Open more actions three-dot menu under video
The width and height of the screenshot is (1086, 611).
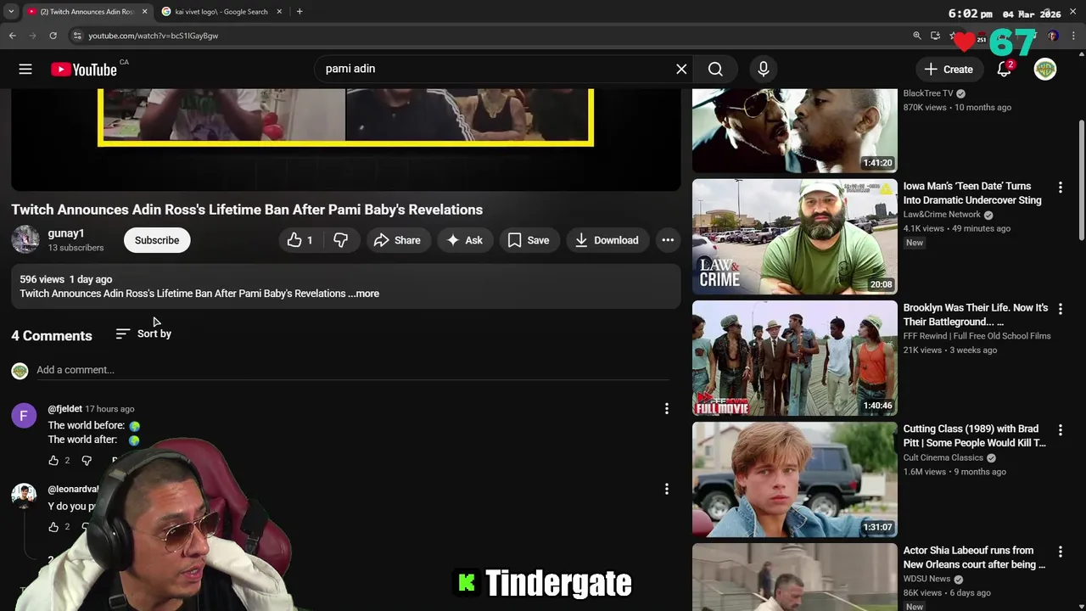coord(668,240)
